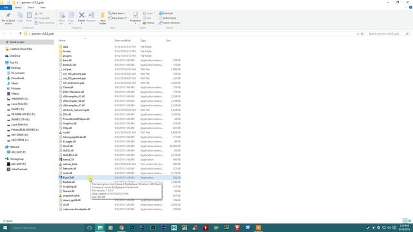Click the Windows Start button
The image size is (413, 232).
coord(5,227)
